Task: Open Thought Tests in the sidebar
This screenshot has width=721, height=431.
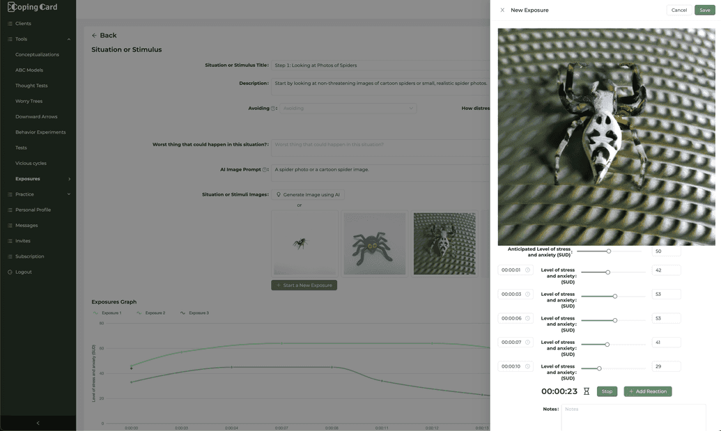Action: [31, 86]
